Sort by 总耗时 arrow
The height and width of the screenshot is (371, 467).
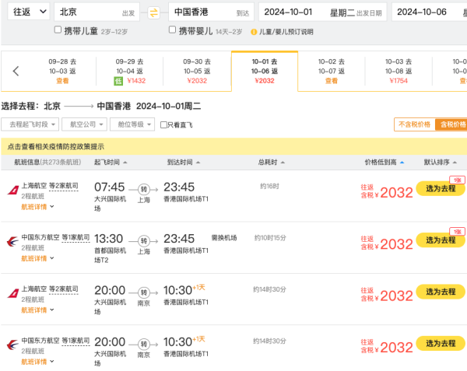click(x=283, y=163)
